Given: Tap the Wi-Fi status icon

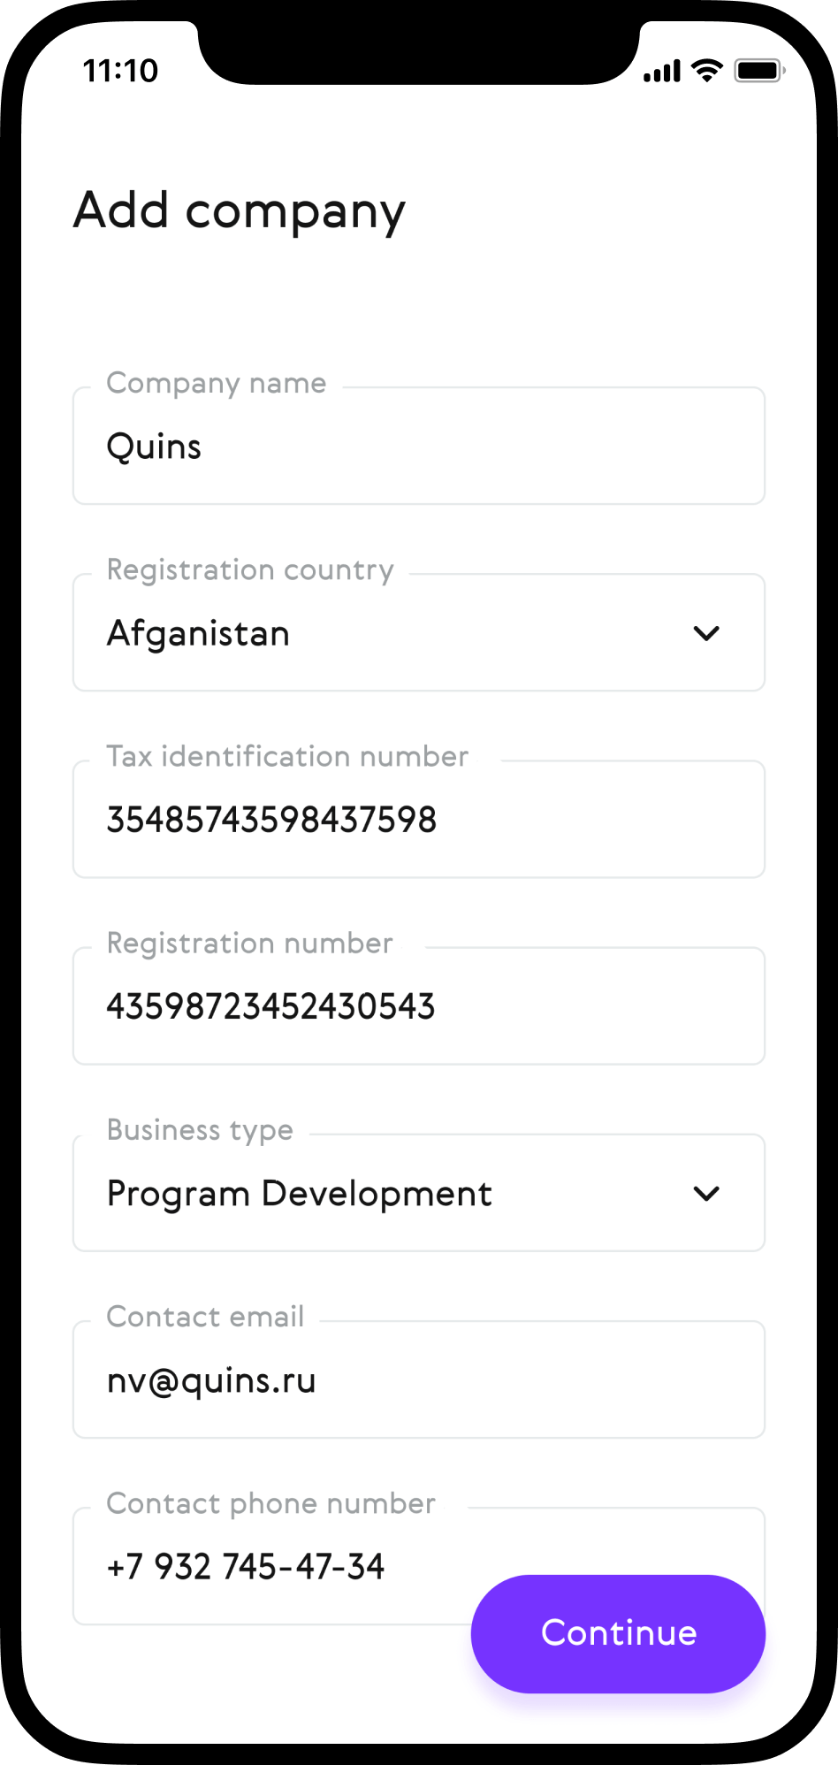Looking at the screenshot, I should pos(706,71).
